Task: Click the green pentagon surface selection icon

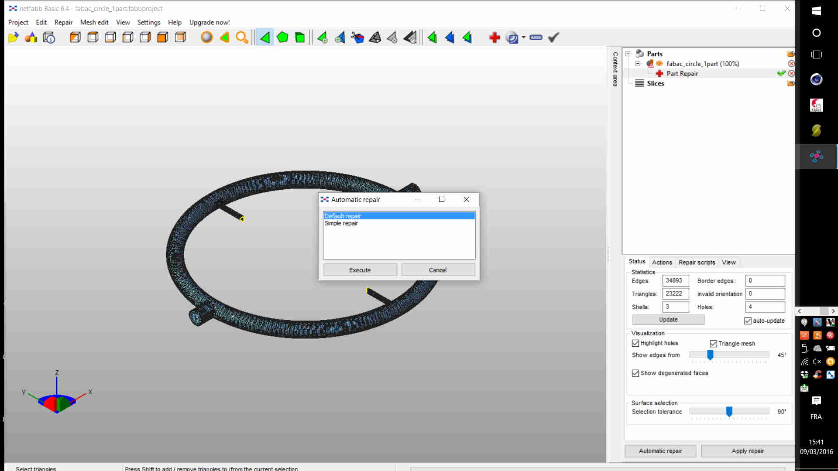Action: [x=282, y=38]
